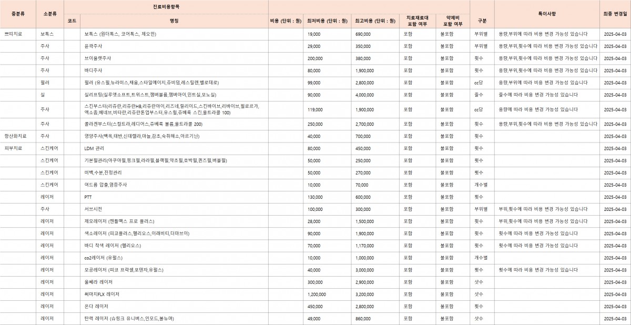Click the '코드' column header
This screenshot has height=325, width=631.
(x=72, y=21)
